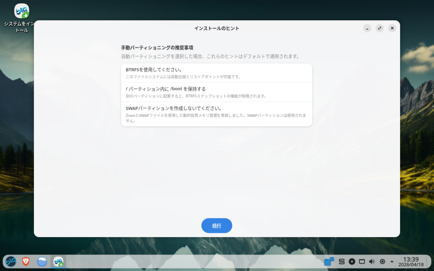Screen dimensions: 434x271
Task: Launch the Brave browser from the taskbar
Action: pos(26,262)
